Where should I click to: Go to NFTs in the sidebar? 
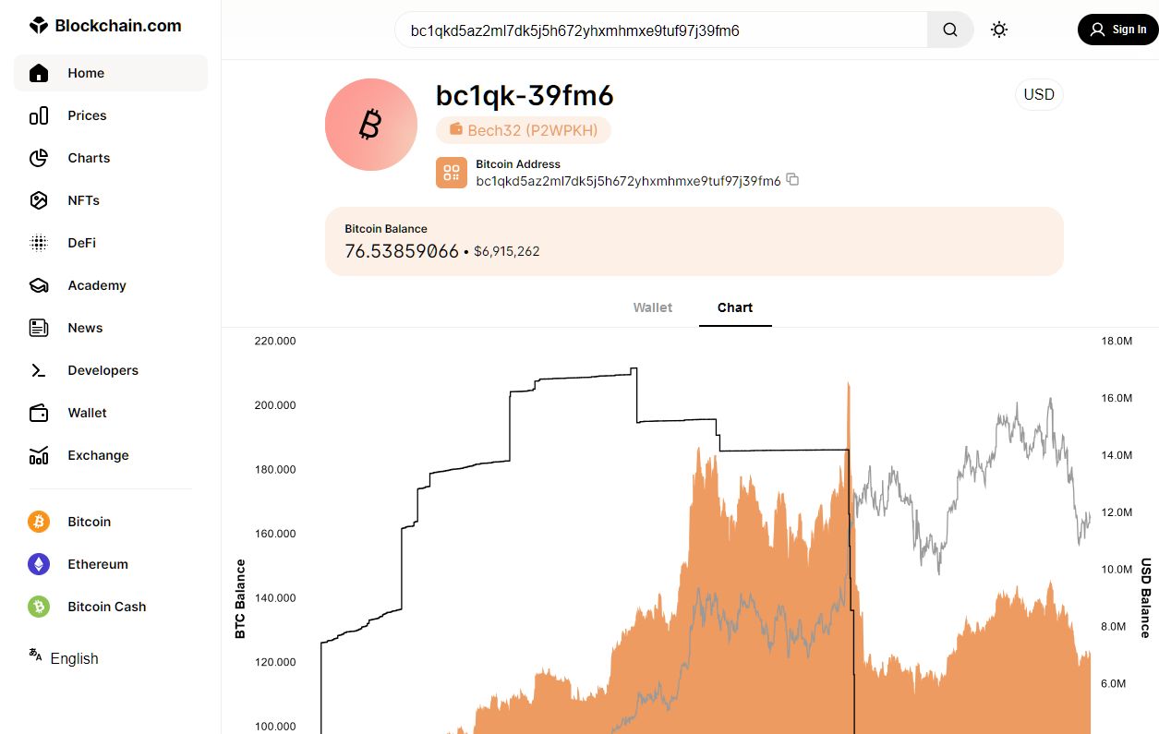83,200
